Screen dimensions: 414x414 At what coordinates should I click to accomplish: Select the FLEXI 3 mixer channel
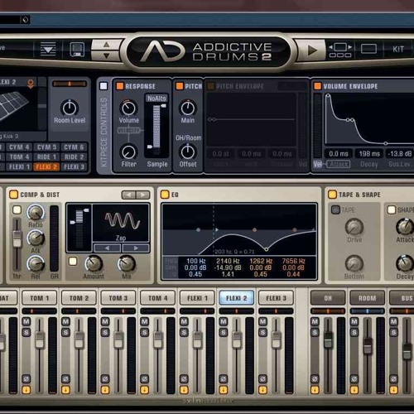(x=276, y=298)
